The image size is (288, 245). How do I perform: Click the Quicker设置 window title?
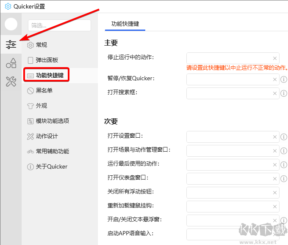[29, 6]
